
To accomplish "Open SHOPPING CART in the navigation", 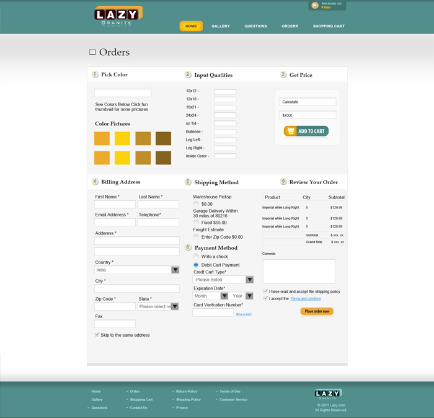I will click(x=329, y=26).
